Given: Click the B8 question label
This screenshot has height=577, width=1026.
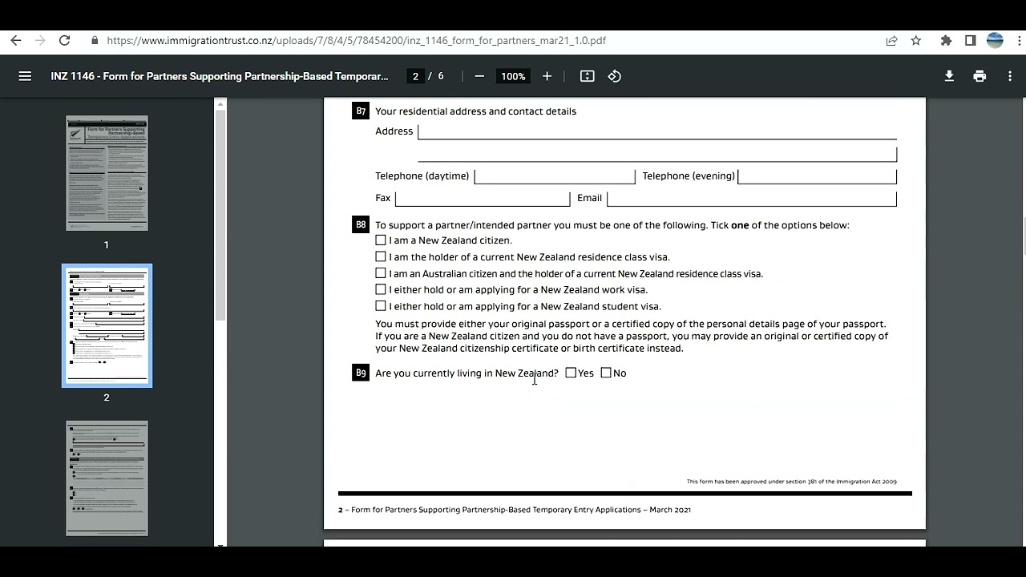Looking at the screenshot, I should (x=361, y=225).
